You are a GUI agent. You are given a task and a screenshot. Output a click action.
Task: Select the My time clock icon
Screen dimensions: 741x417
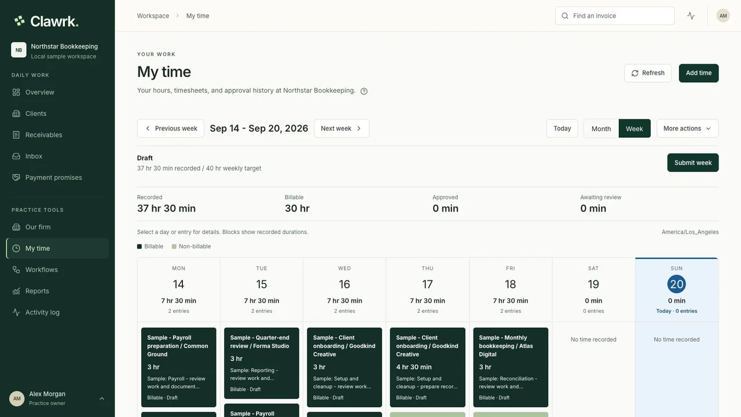(x=16, y=248)
